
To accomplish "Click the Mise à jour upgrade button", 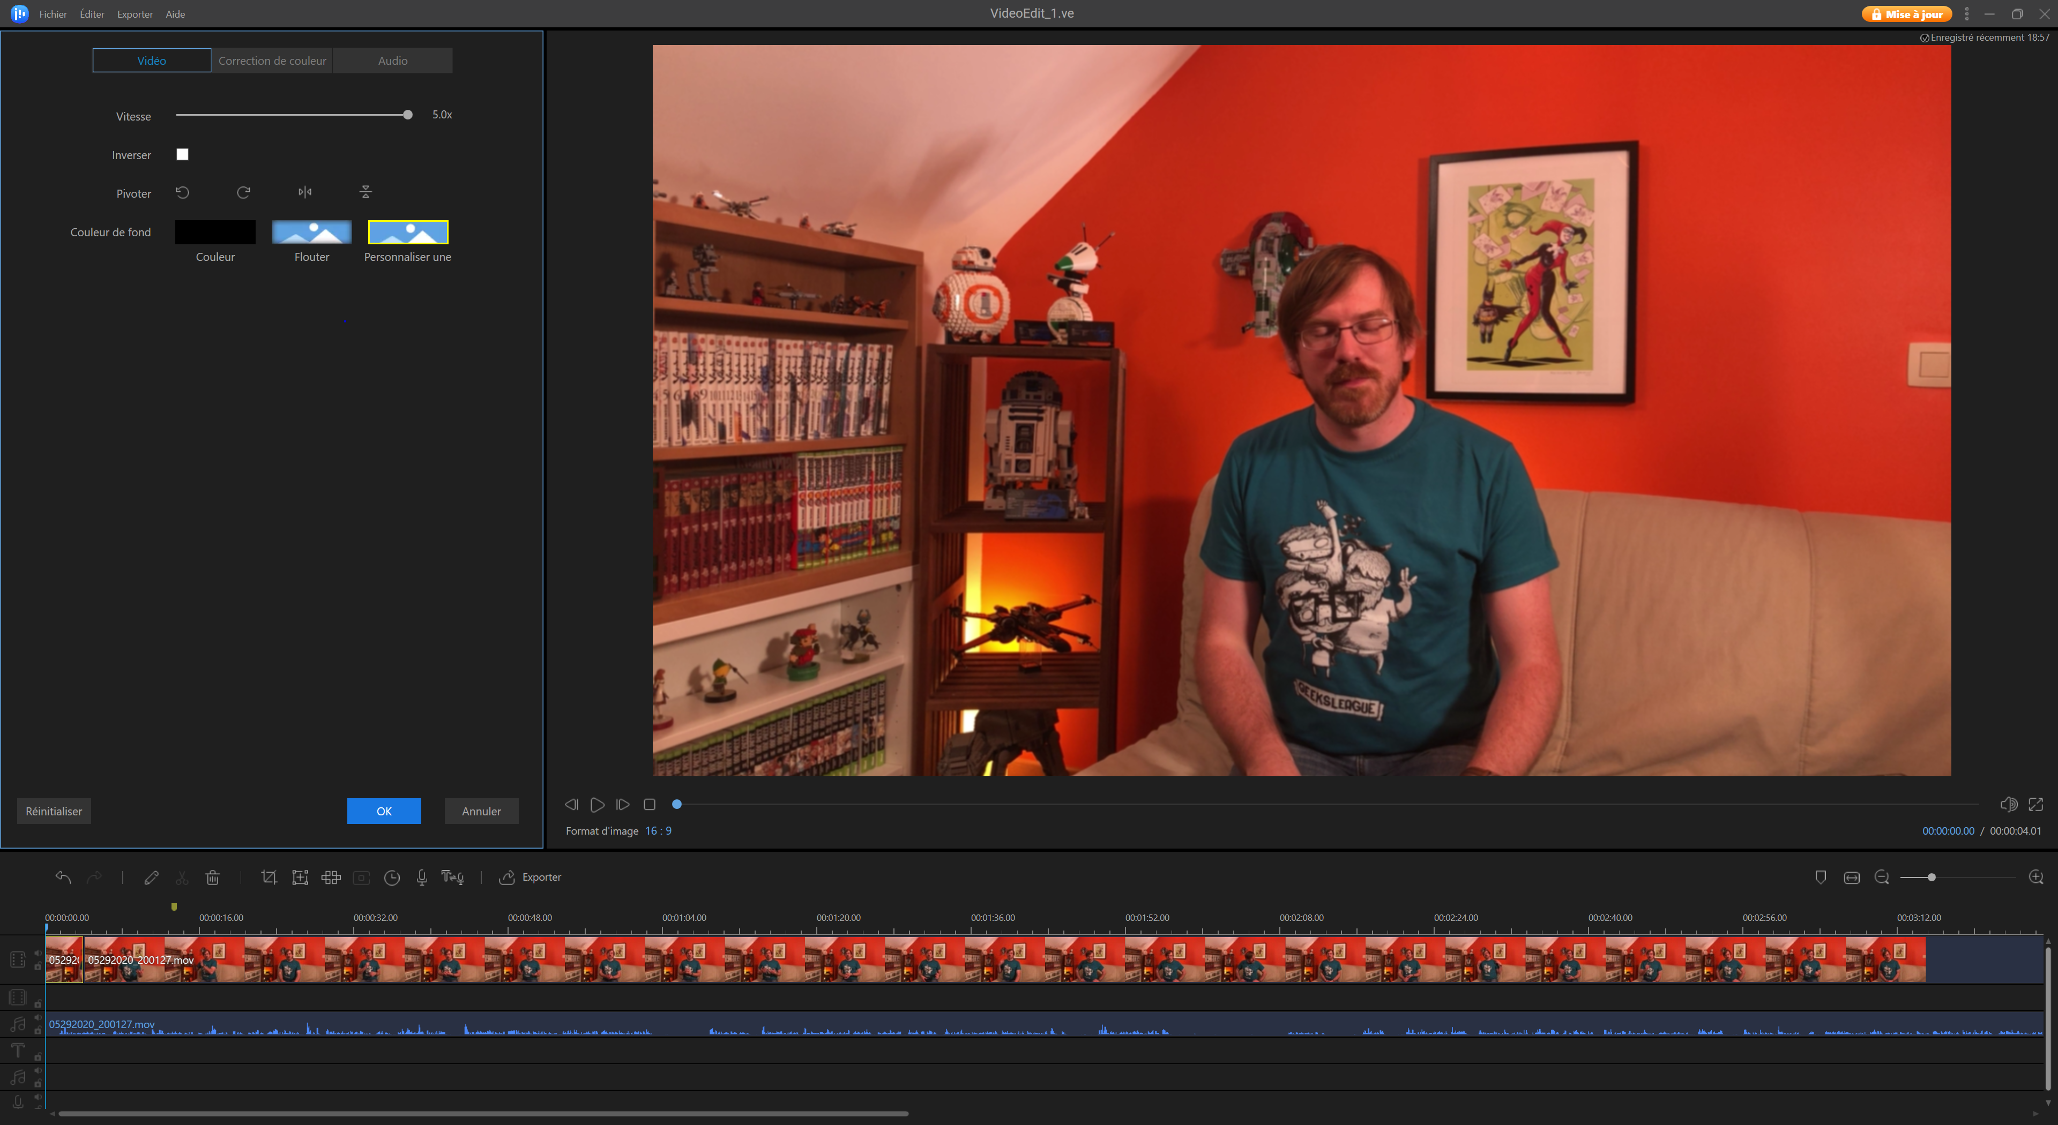I will coord(1907,13).
